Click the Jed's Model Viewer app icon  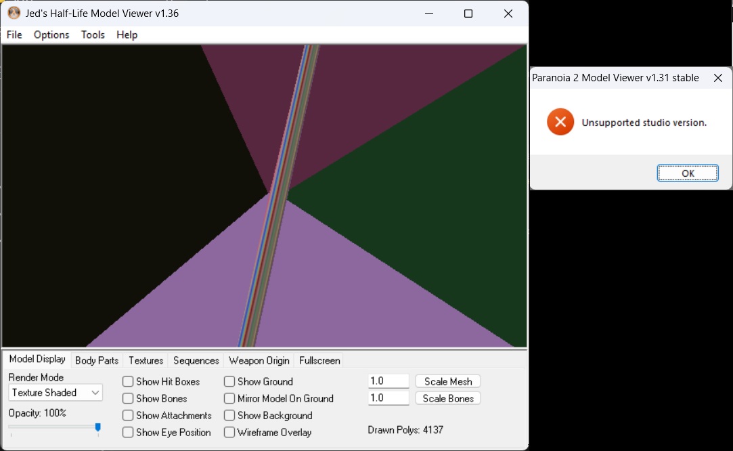coord(14,14)
